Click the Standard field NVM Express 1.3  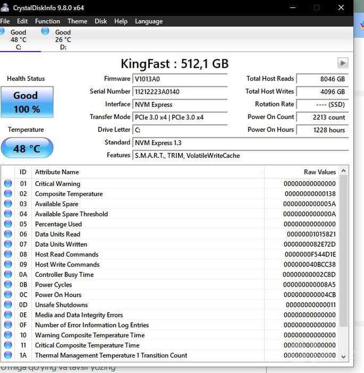tap(240, 143)
